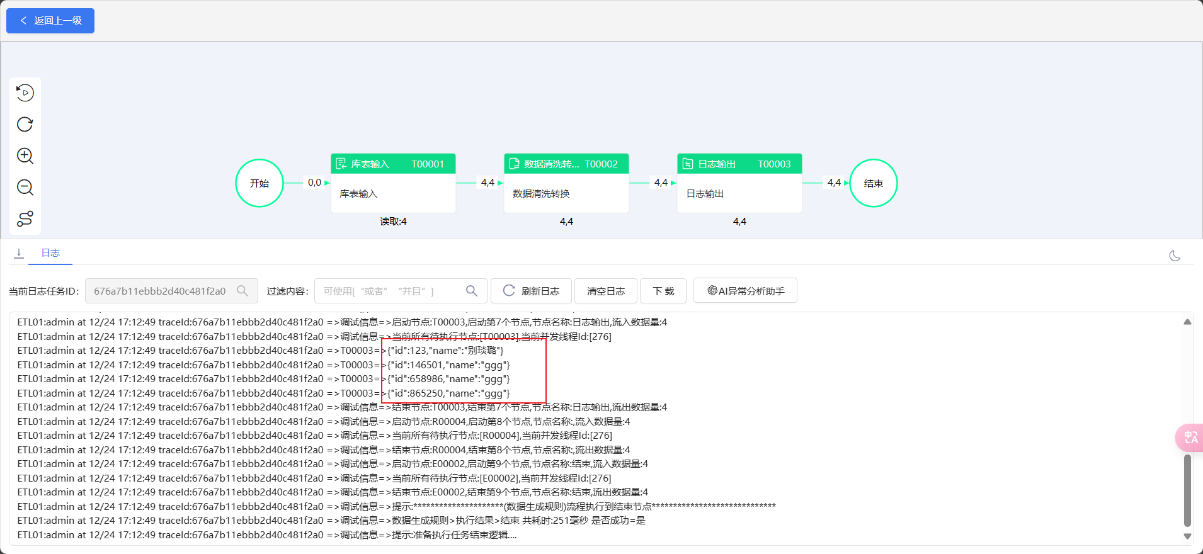Zoom out on the flow canvas
The width and height of the screenshot is (1203, 554).
coord(25,188)
